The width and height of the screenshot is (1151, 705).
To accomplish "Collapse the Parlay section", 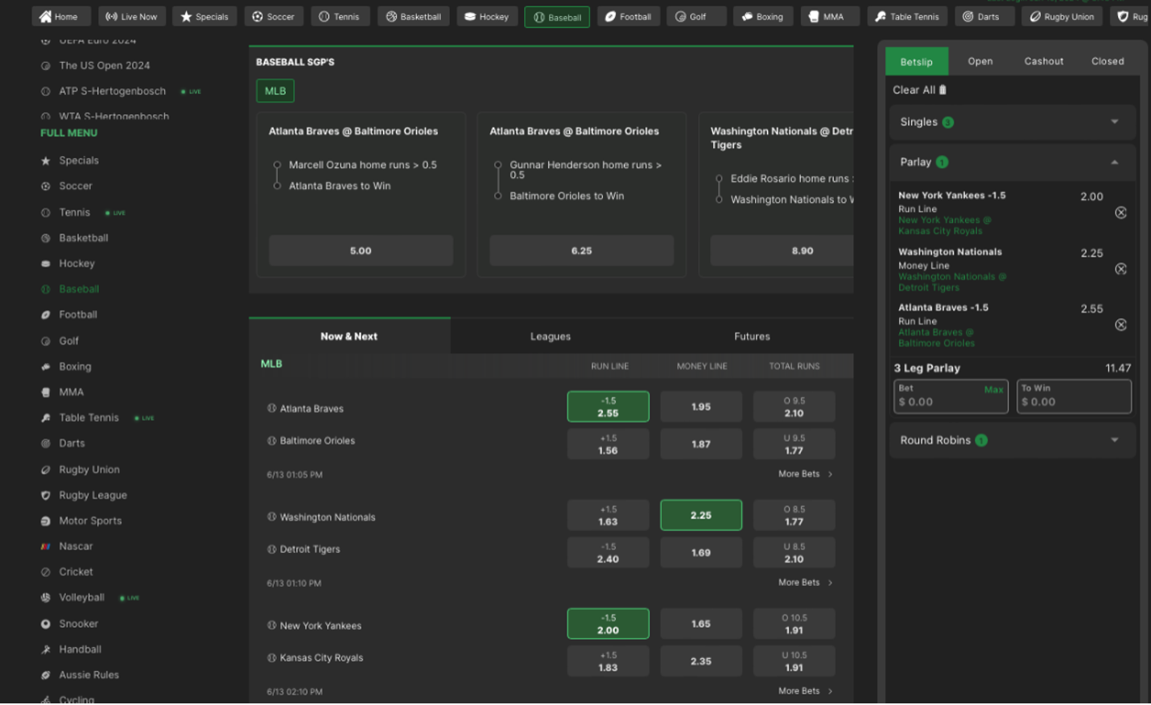I will click(1013, 163).
